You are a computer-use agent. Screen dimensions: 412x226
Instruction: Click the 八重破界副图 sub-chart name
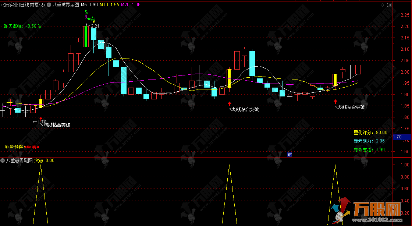click(19, 160)
